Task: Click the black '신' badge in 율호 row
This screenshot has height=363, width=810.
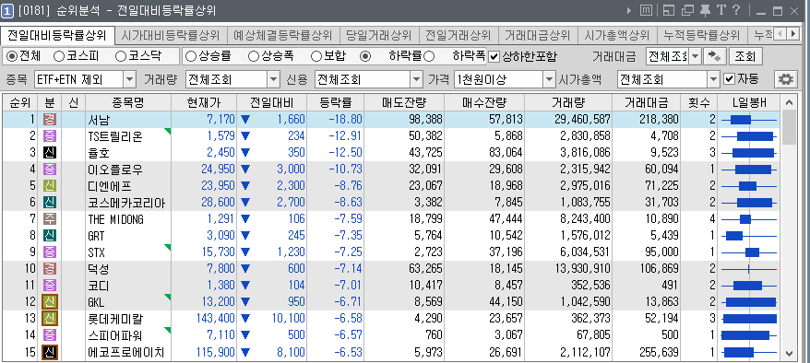Action: click(50, 153)
